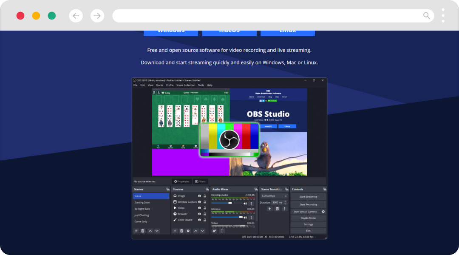Viewport: 459px width, 255px height.
Task: Go forward using the browser forward arrow
Action: pos(97,16)
